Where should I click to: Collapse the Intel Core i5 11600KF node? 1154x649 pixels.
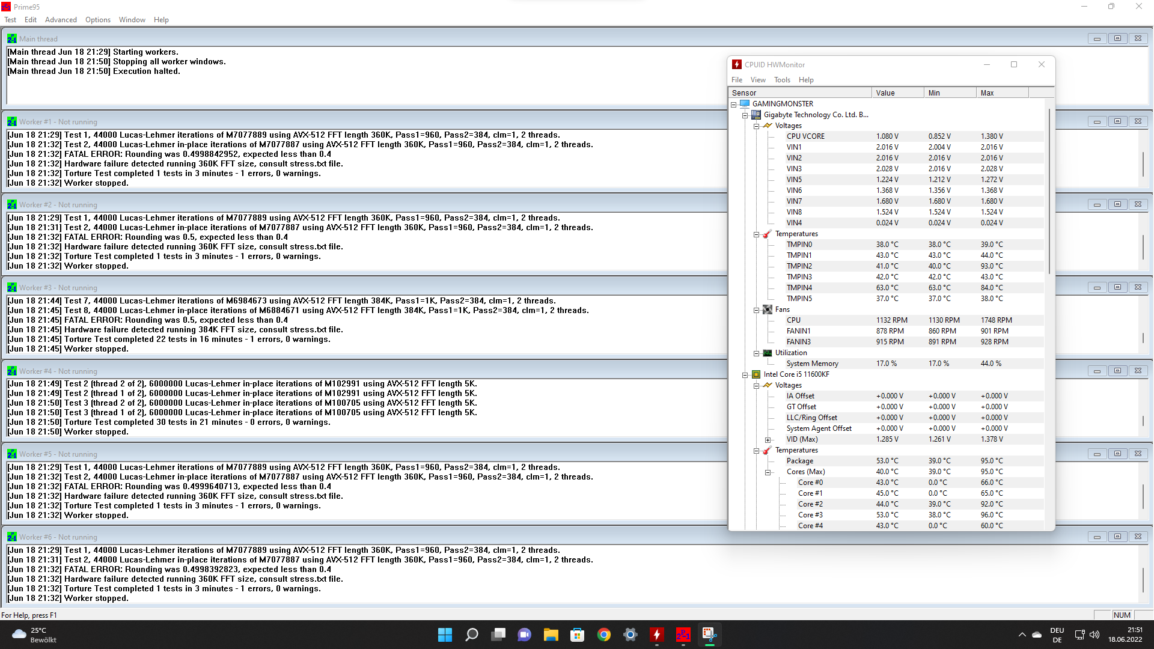pos(744,374)
